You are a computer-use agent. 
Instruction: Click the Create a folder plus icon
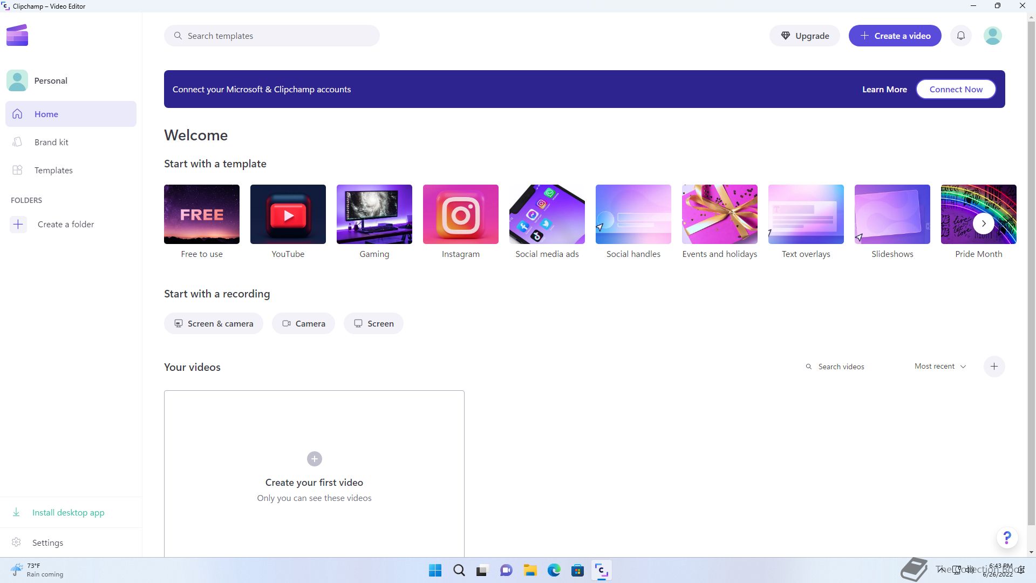tap(18, 225)
